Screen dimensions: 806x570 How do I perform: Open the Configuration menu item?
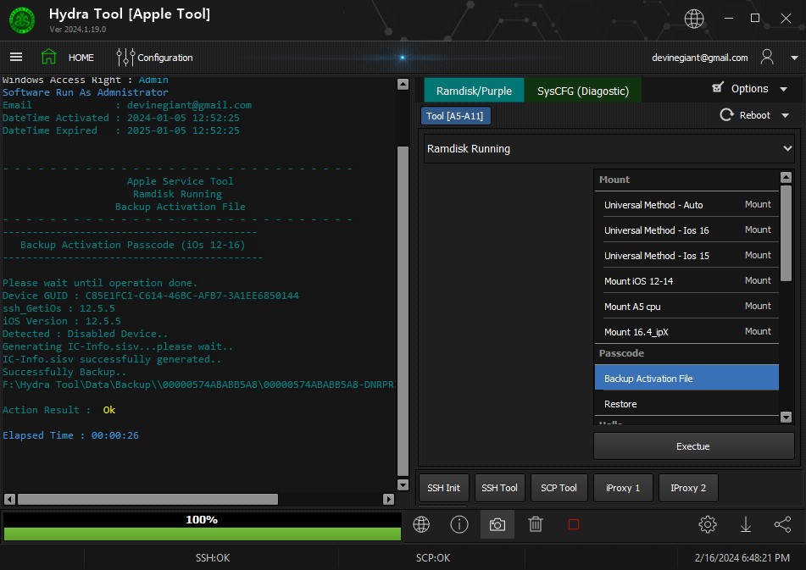(x=165, y=58)
